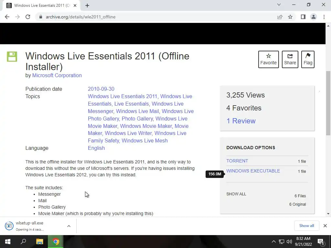
Task: Go back to the previous page
Action: [7, 17]
